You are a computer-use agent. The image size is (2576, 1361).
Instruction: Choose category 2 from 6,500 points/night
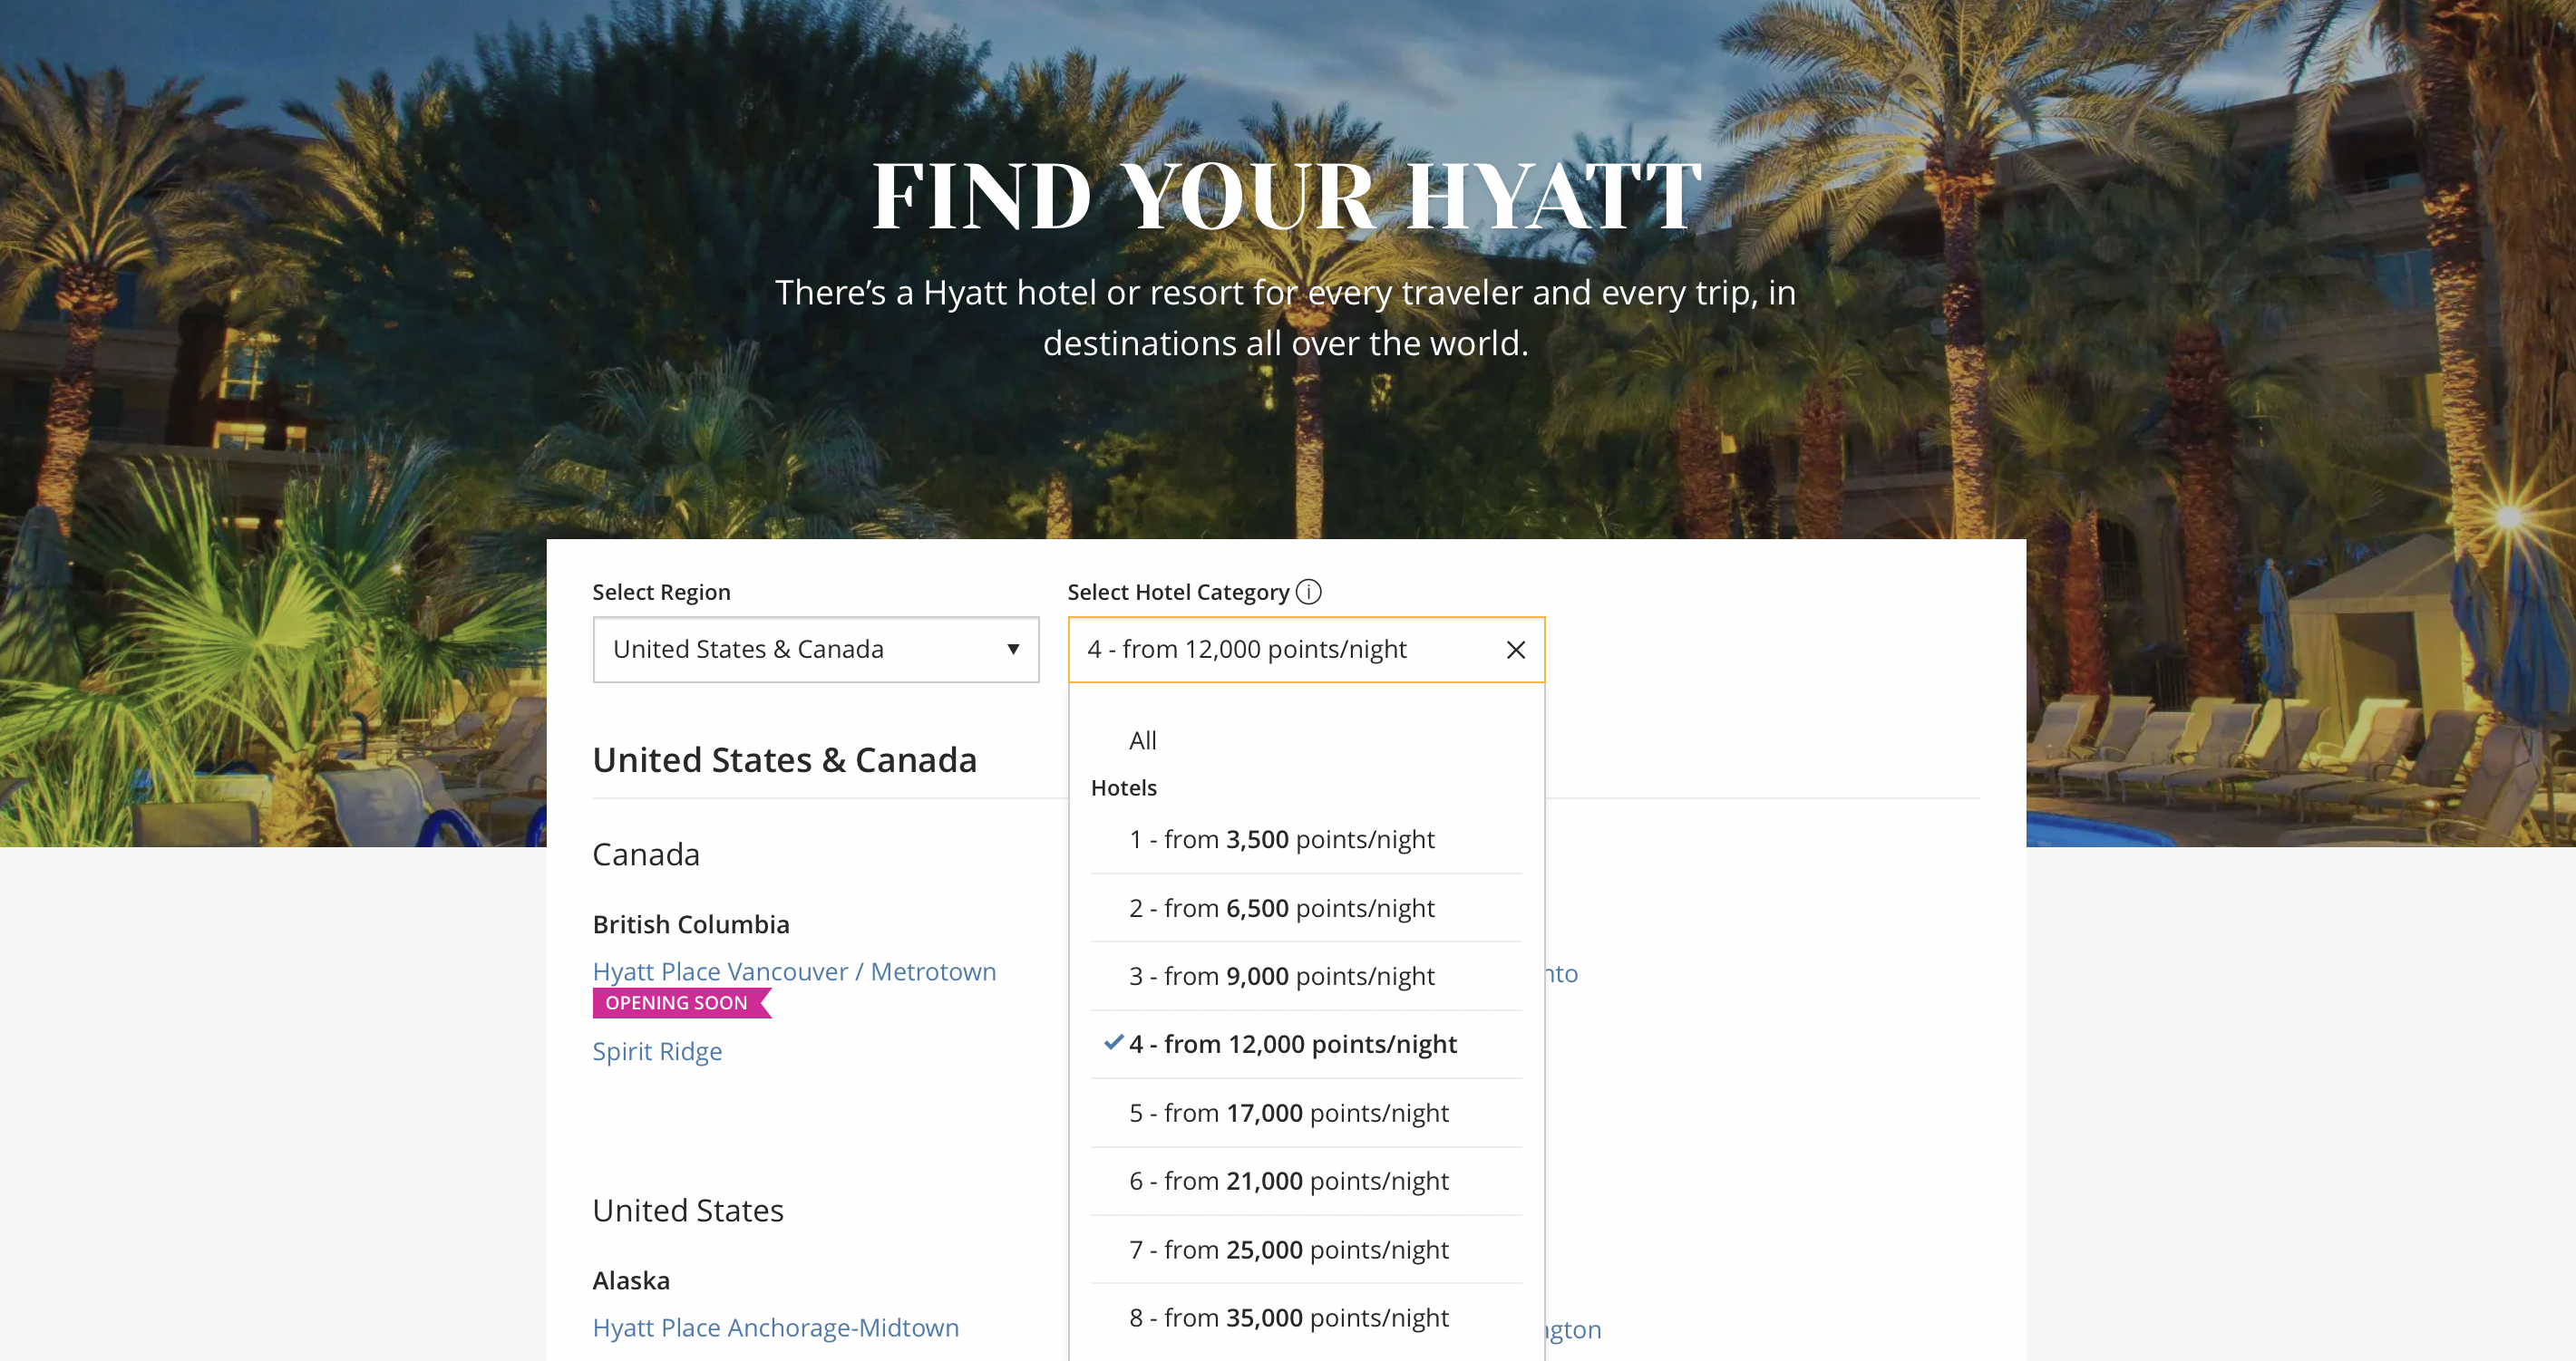pos(1281,907)
